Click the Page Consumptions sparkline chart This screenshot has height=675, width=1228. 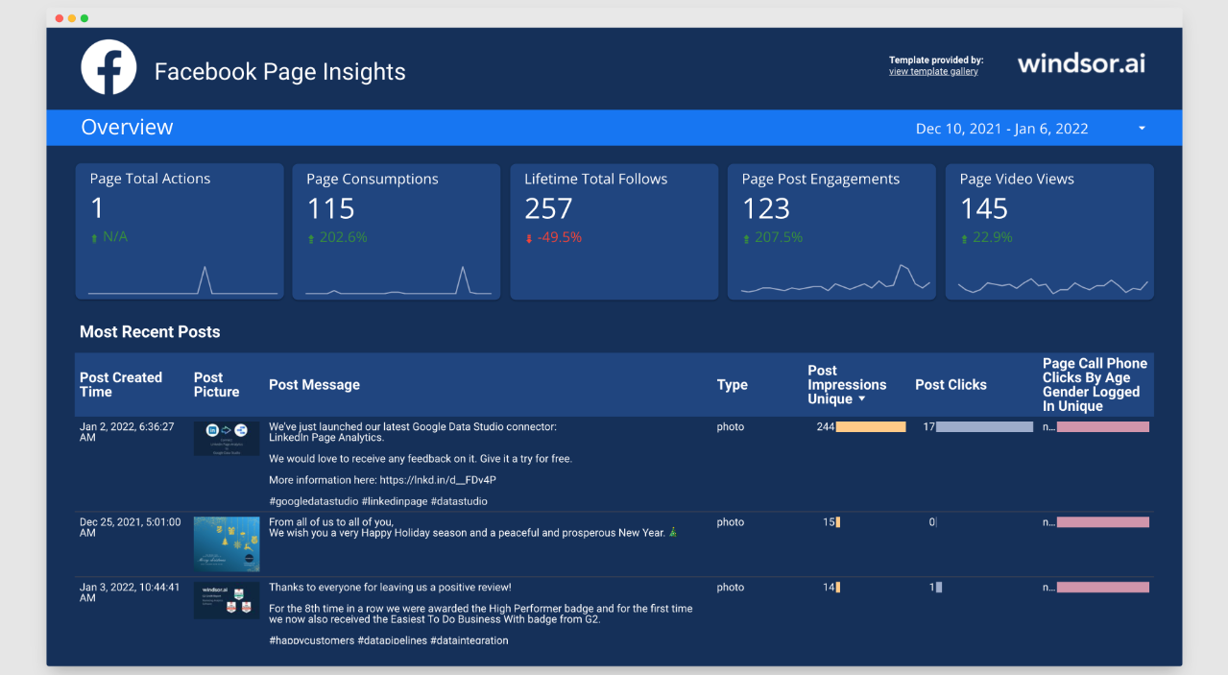click(x=397, y=281)
